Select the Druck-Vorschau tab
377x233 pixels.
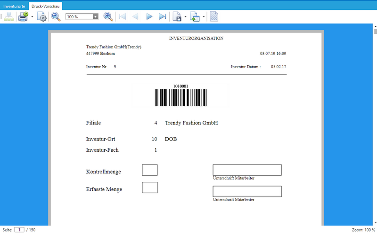45,6
